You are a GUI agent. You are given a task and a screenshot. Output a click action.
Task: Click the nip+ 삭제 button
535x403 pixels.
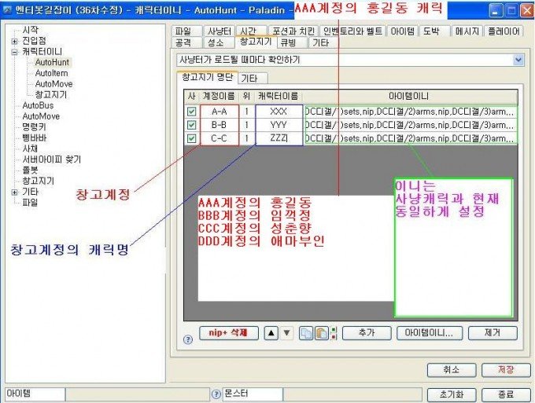[228, 333]
